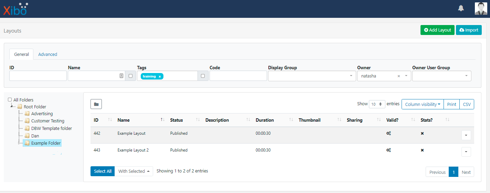Click the Stats X icon for Example Layout 2

pos(422,150)
